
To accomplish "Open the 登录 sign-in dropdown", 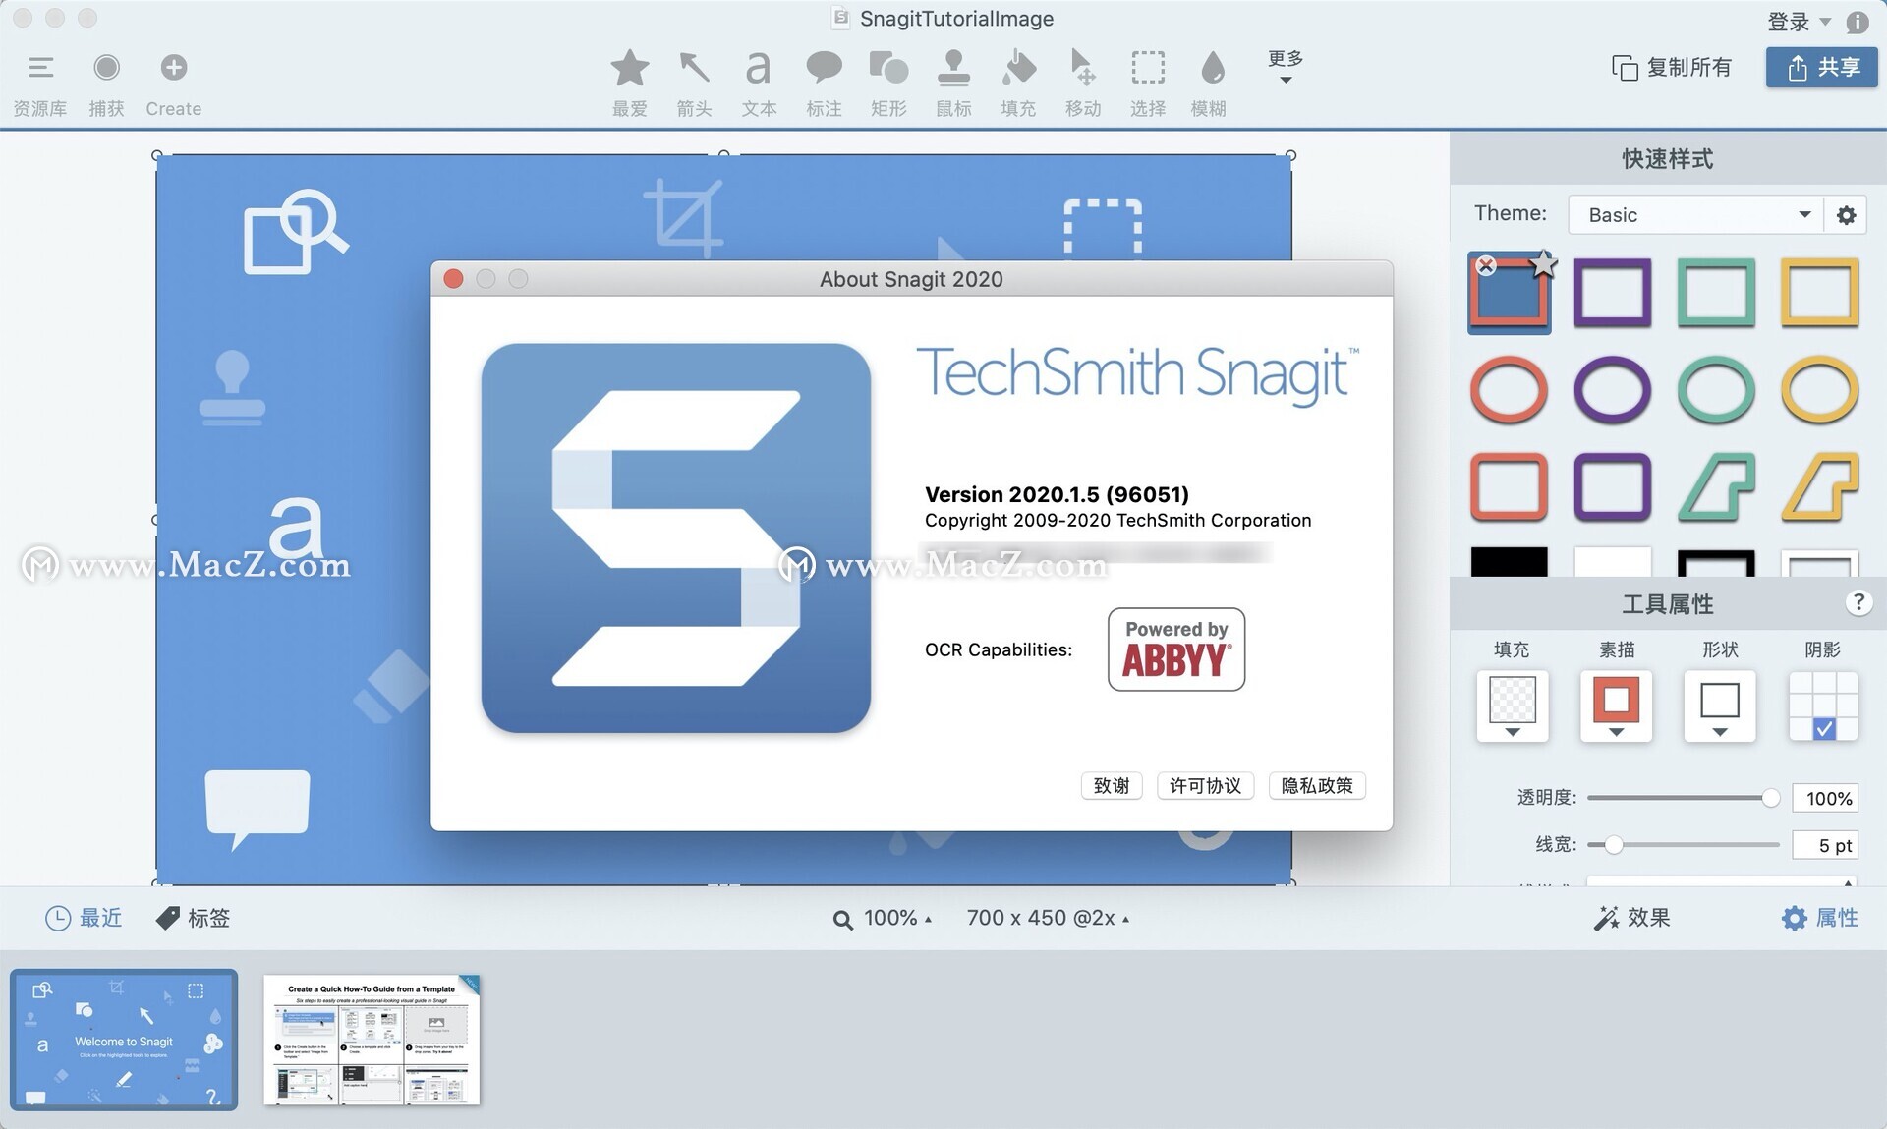I will tap(1799, 21).
